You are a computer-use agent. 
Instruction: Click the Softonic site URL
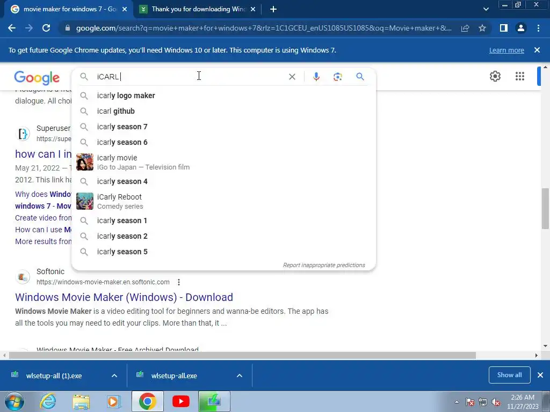103,282
